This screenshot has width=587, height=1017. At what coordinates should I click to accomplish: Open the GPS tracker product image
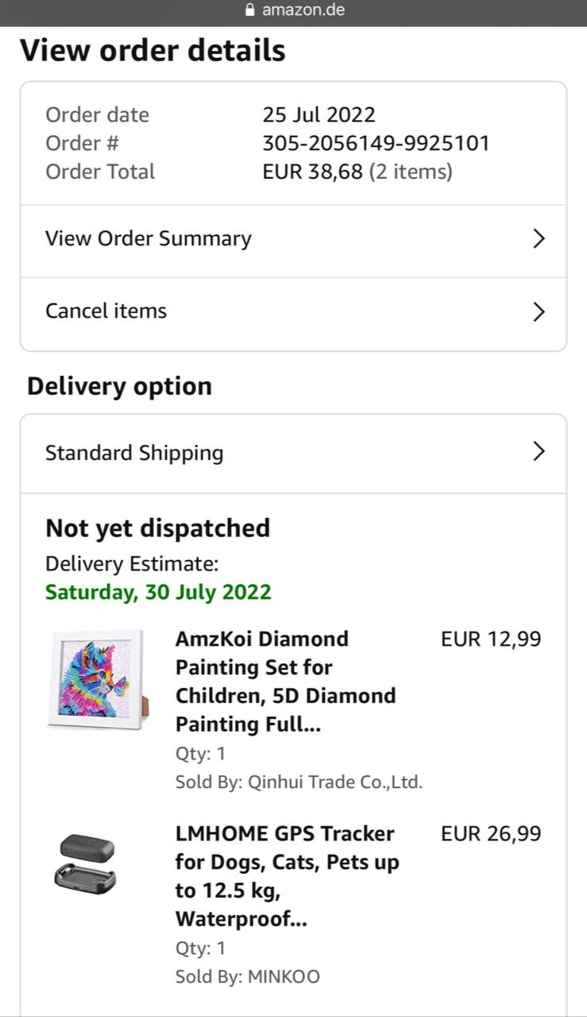coord(85,862)
